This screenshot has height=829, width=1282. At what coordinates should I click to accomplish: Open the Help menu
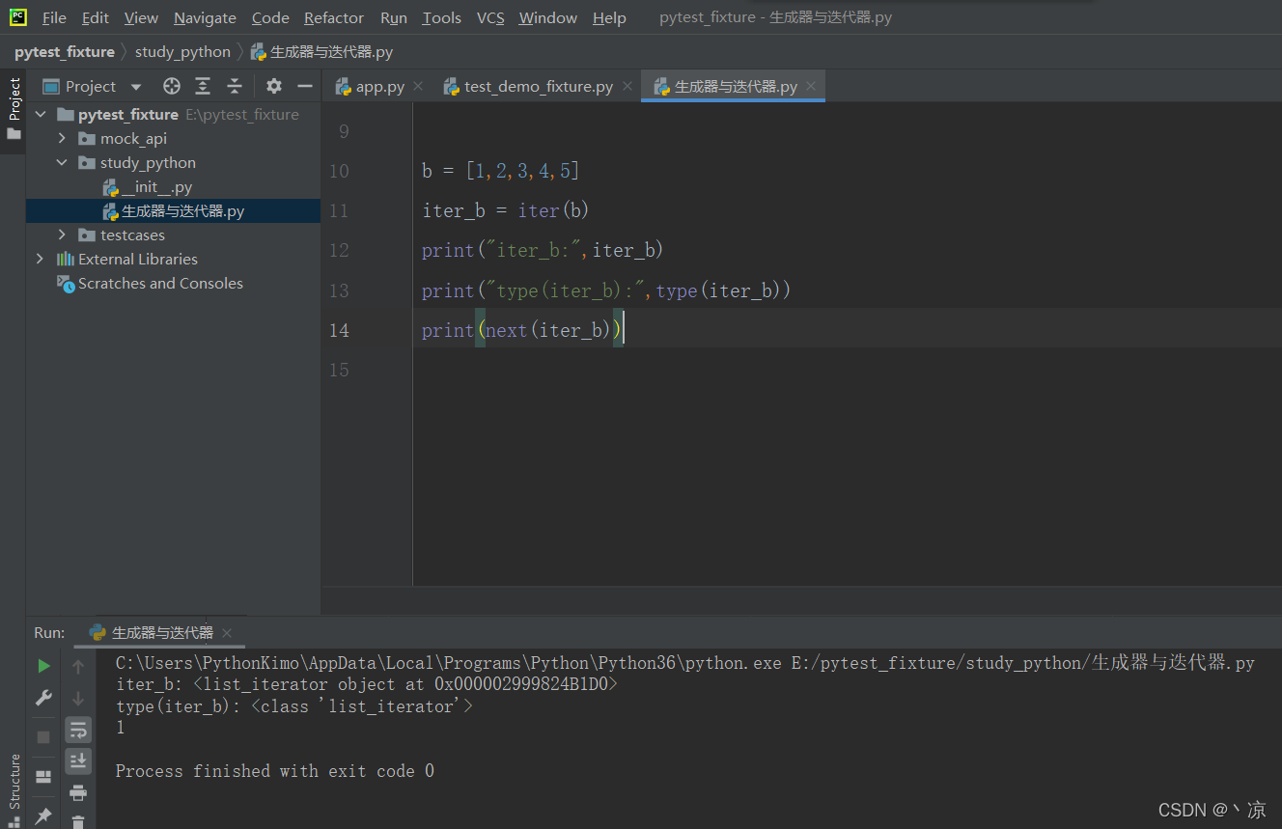(609, 17)
